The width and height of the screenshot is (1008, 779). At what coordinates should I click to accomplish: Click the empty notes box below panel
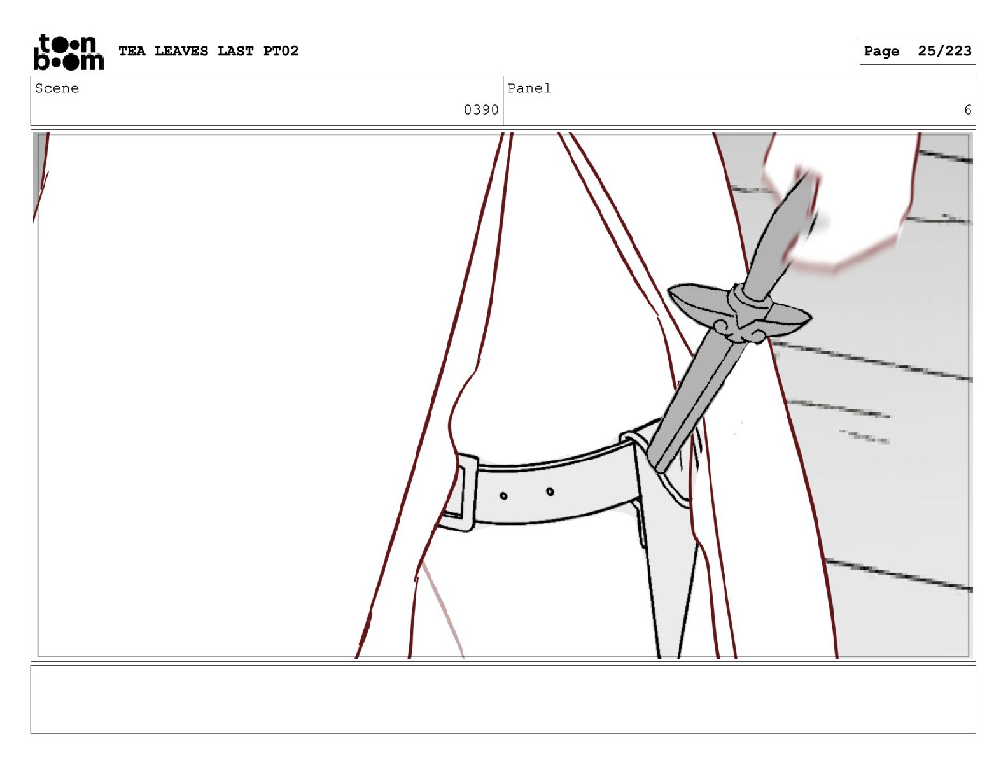click(503, 699)
